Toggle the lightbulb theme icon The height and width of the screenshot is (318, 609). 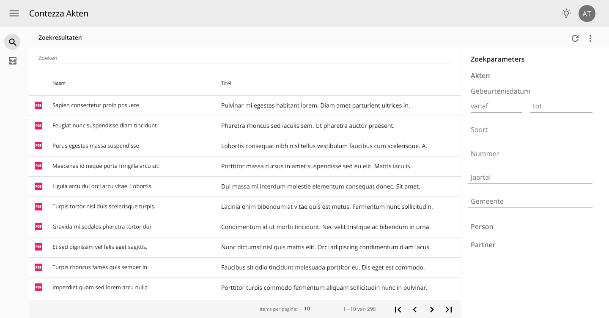click(x=566, y=13)
